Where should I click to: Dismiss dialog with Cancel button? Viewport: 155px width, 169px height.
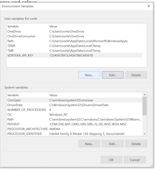coord(135,160)
